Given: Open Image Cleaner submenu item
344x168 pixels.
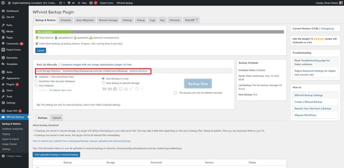Looking at the screenshot, I should pyautogui.click(x=10, y=144).
